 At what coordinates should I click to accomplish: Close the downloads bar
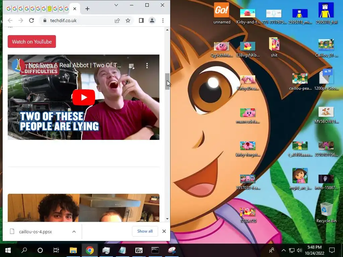[164, 231]
